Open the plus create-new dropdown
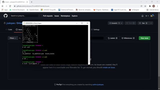The width and height of the screenshot is (160, 90). pos(147,16)
